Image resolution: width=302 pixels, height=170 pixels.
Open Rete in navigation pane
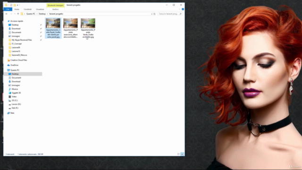12,113
